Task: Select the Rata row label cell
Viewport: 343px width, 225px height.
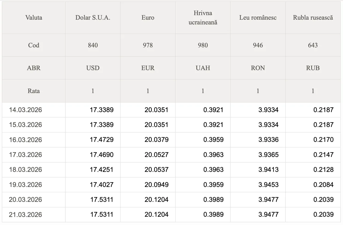Action: click(x=34, y=91)
